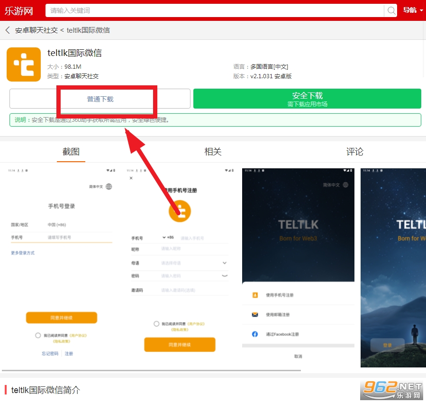426x403 pixels.
Task: Click the 类型 value 安卓聊天社交
Action: [x=82, y=76]
